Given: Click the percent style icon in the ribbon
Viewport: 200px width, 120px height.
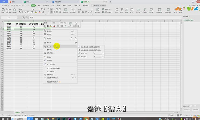Looking at the screenshot, I should tap(83, 12).
